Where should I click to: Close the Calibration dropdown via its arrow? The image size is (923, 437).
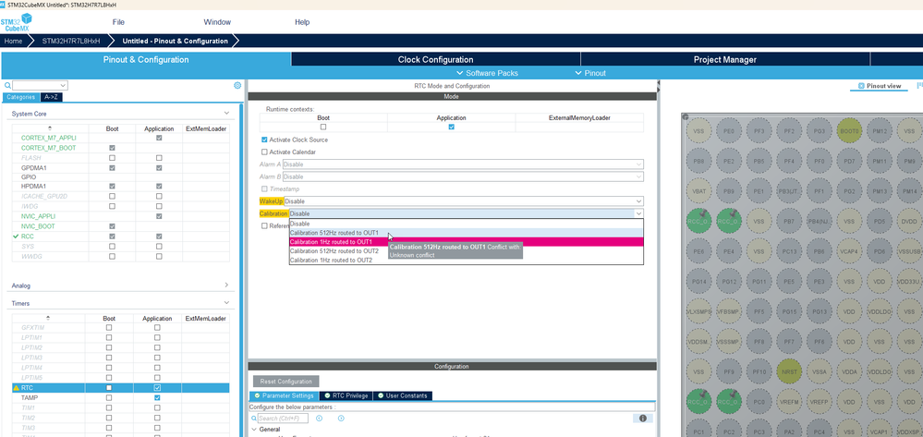pos(638,213)
